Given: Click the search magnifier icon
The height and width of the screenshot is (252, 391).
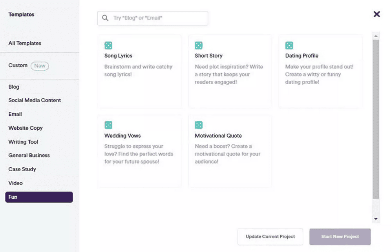Looking at the screenshot, I should click(x=105, y=18).
